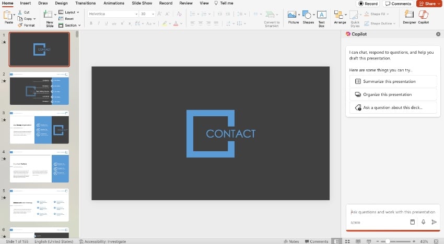Switch to the Slide Show tab
444x244 pixels.
(x=142, y=3)
